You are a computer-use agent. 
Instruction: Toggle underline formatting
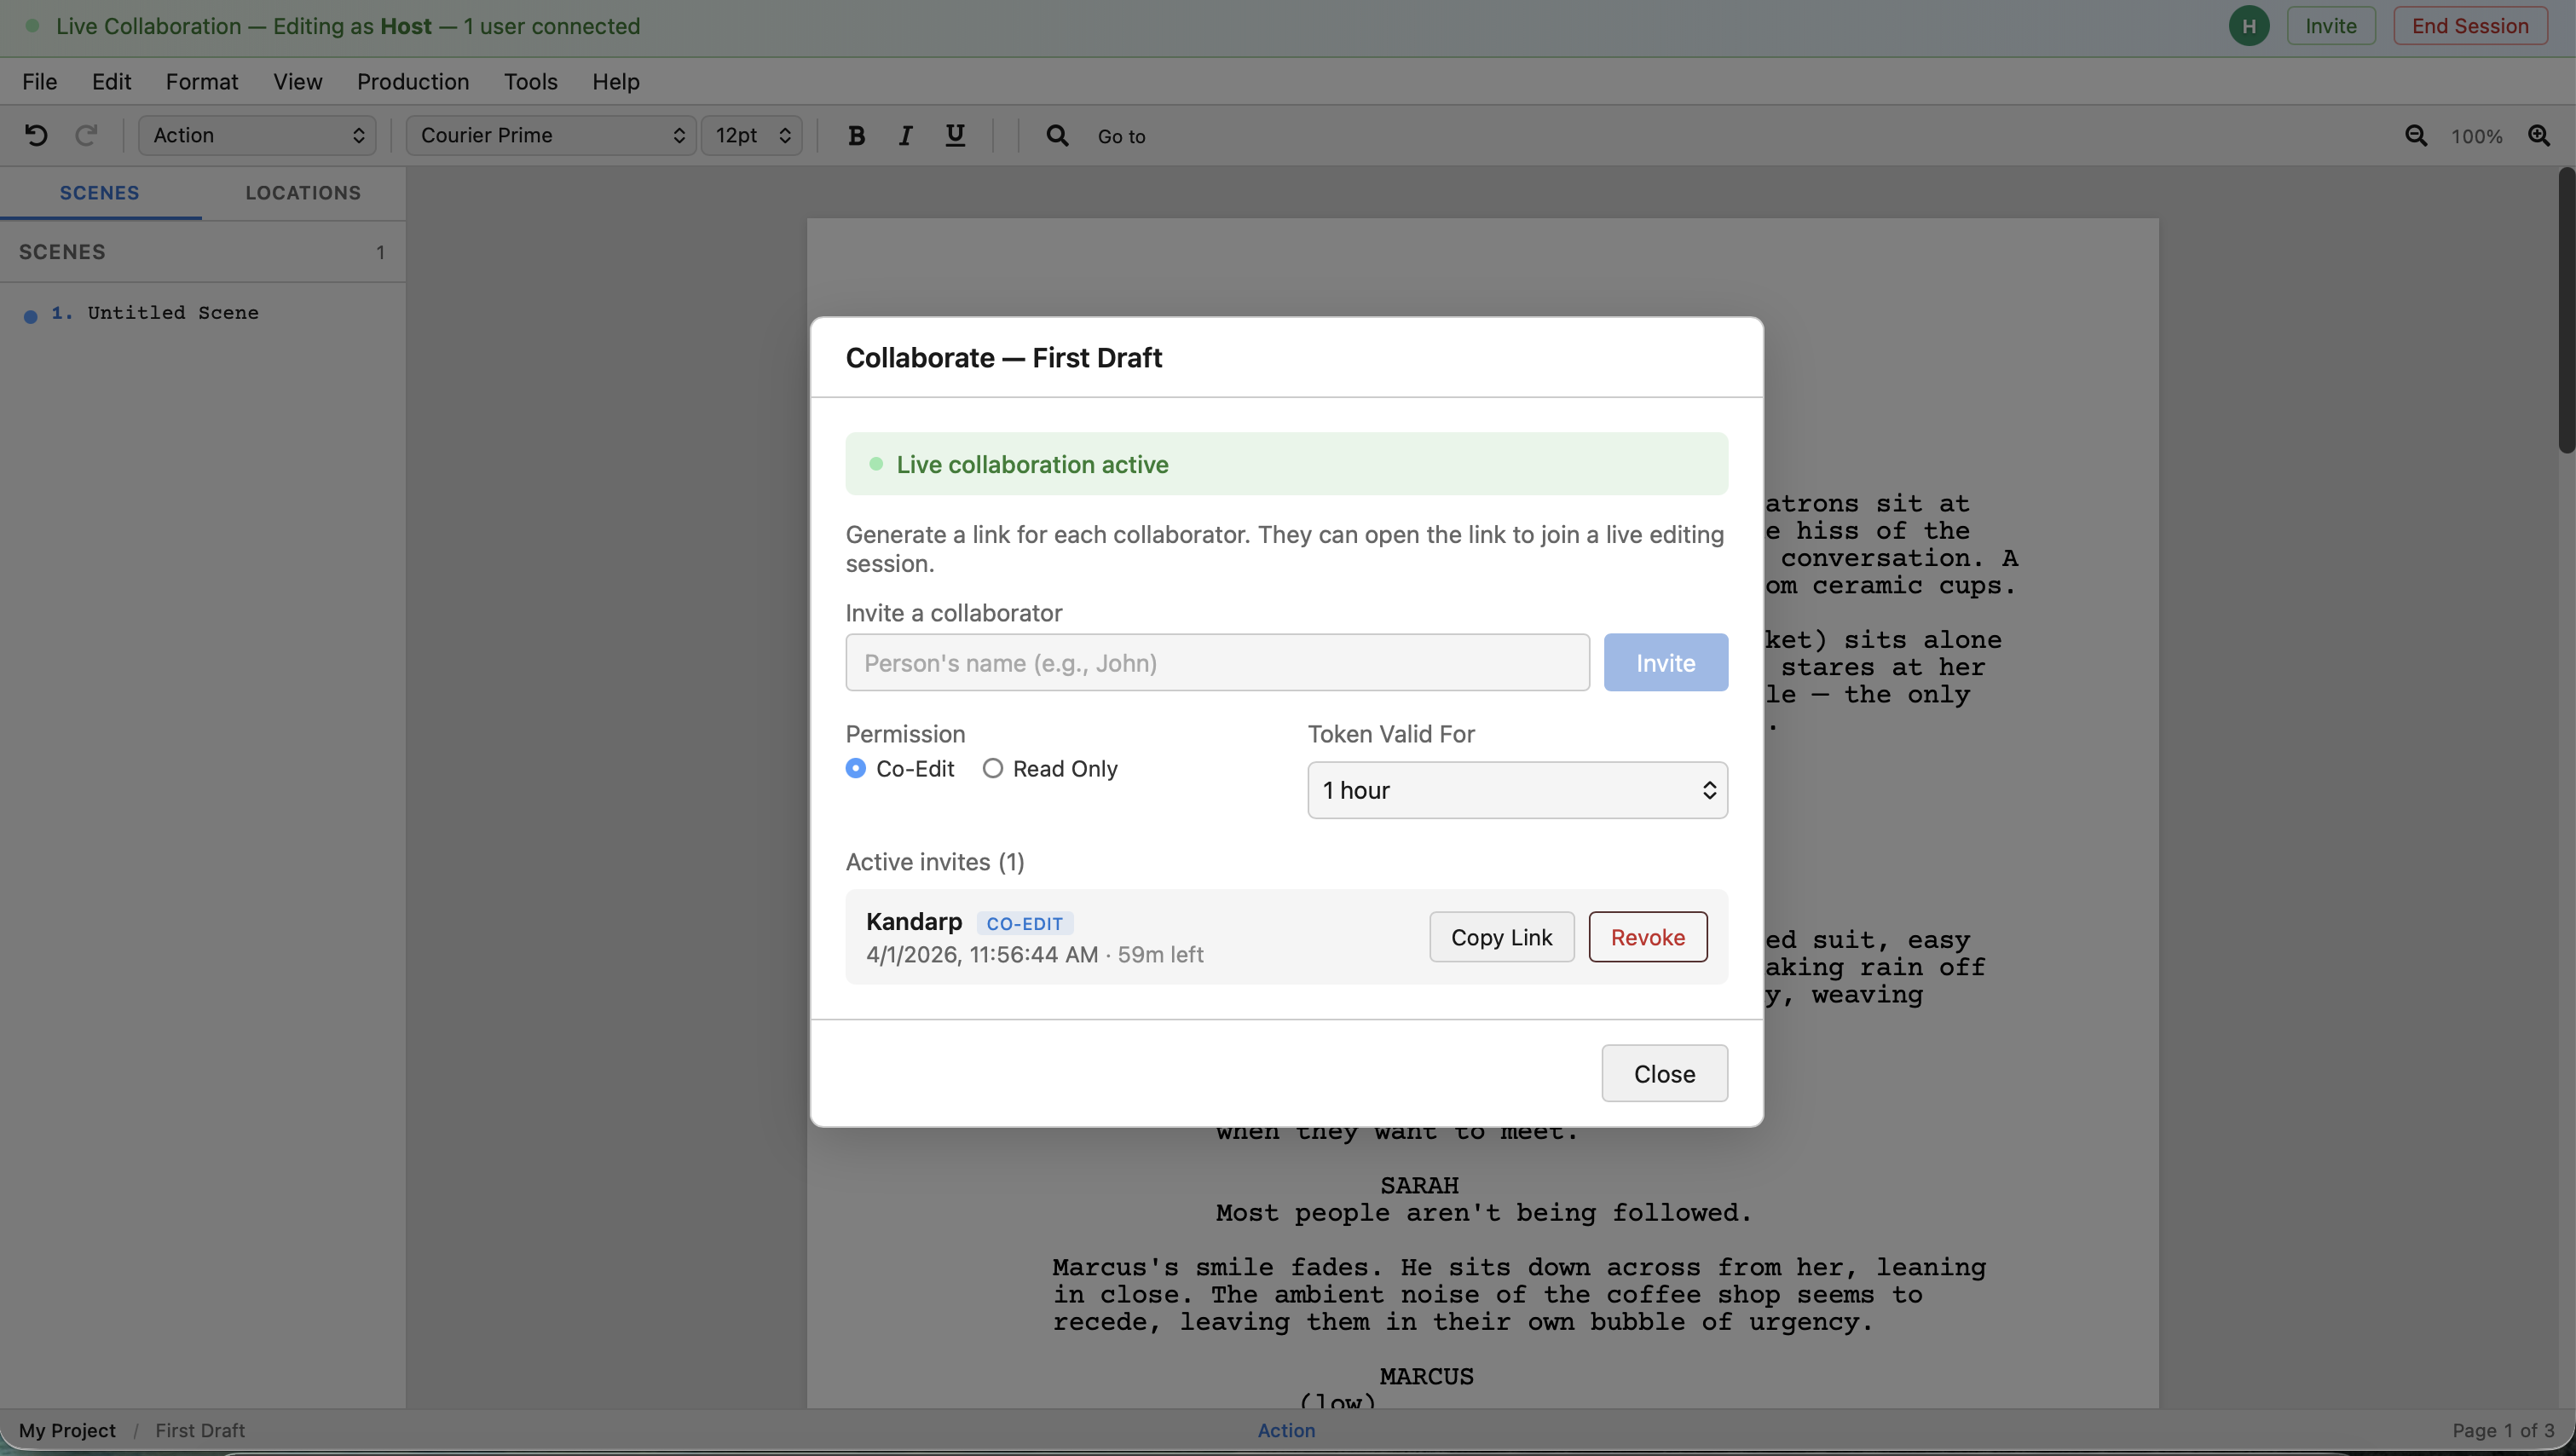(x=954, y=135)
